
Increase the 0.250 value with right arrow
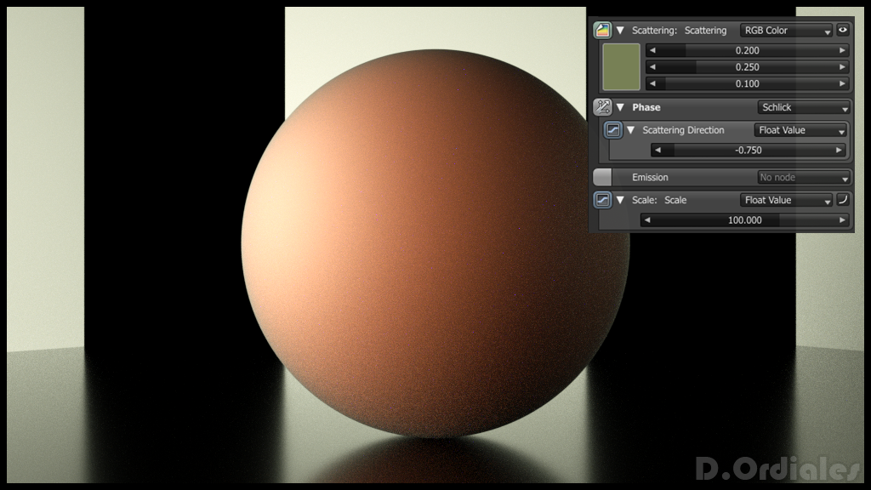(x=842, y=67)
